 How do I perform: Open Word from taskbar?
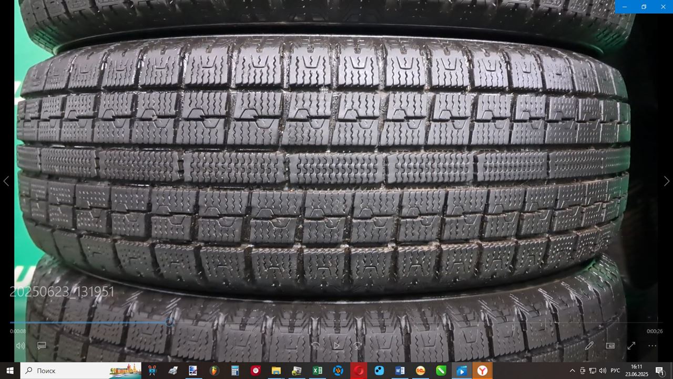click(x=399, y=371)
